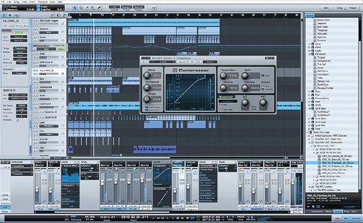Click the Start page button

pyautogui.click(x=326, y=8)
